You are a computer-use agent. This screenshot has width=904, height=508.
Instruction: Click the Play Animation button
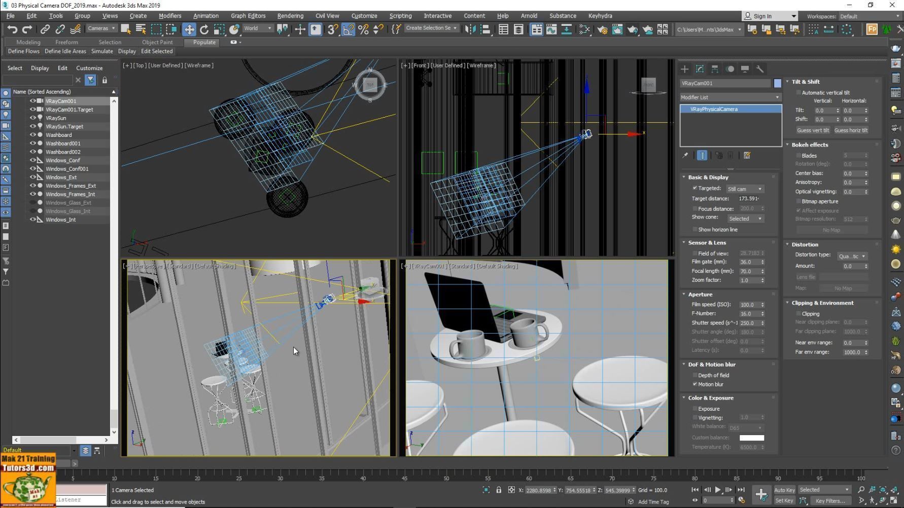coord(717,490)
